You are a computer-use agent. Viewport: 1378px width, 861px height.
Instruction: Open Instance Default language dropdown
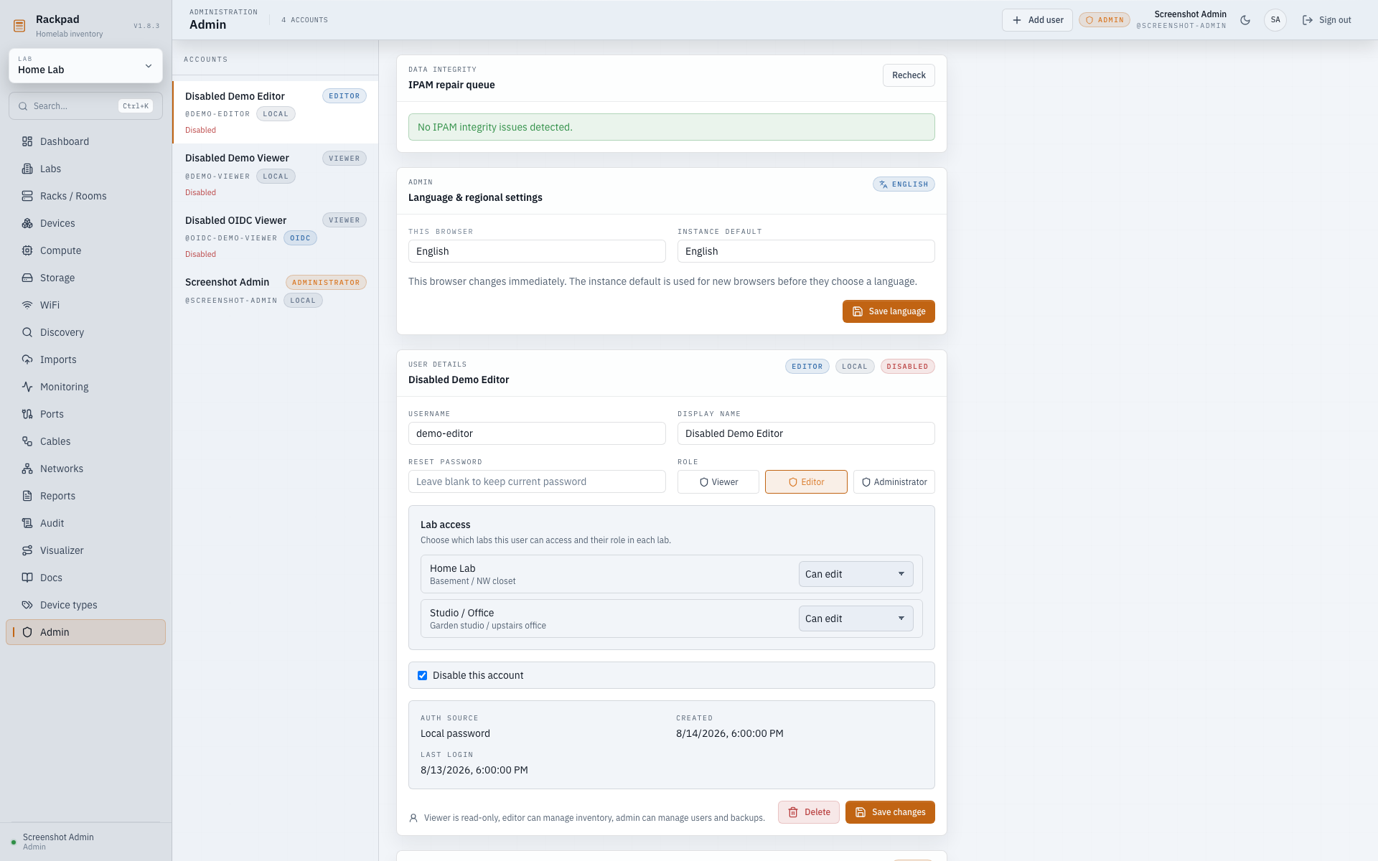click(806, 251)
